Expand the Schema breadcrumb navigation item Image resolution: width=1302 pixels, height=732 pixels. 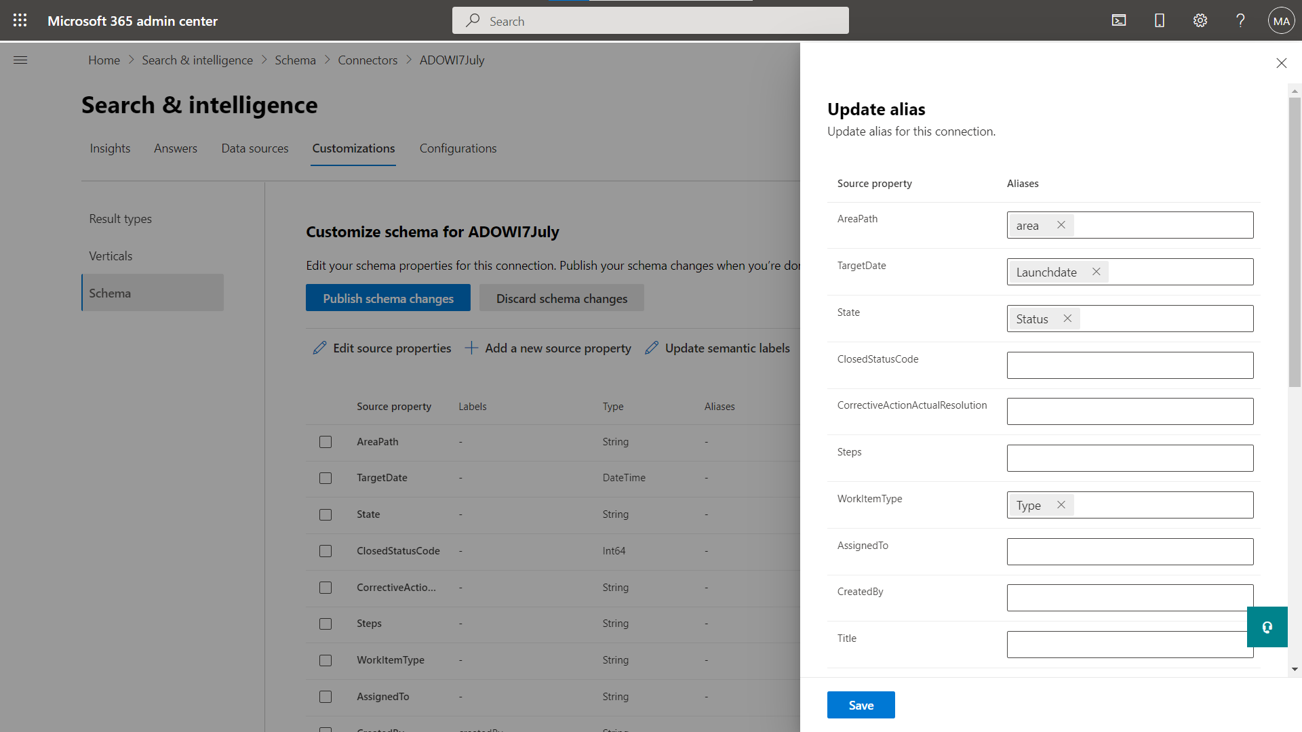pos(296,60)
